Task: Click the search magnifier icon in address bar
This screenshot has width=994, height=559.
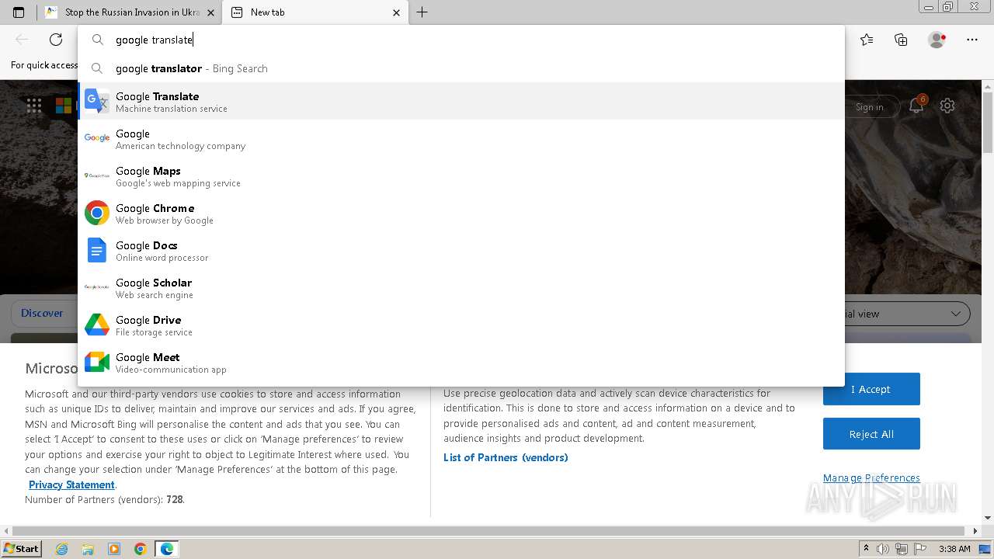Action: pos(98,40)
